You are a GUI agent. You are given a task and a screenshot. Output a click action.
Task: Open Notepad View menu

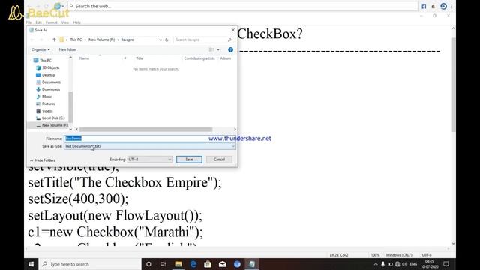[x=65, y=22]
